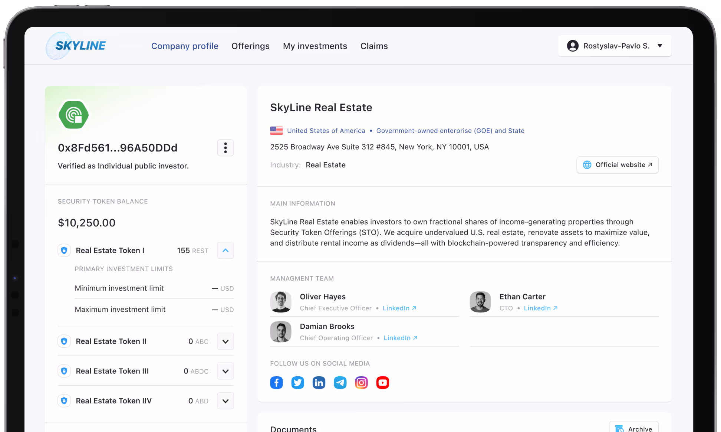Image resolution: width=721 pixels, height=432 pixels.
Task: Click the company address text
Action: point(379,147)
